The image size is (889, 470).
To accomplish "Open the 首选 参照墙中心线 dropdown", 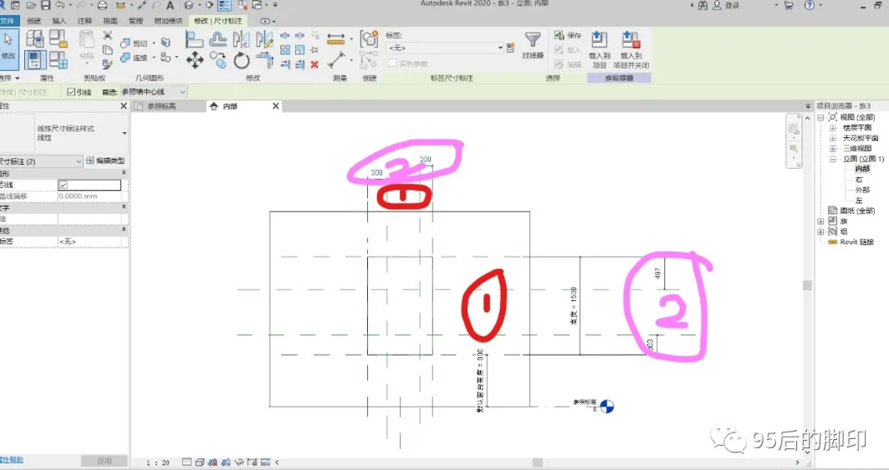I will [154, 92].
